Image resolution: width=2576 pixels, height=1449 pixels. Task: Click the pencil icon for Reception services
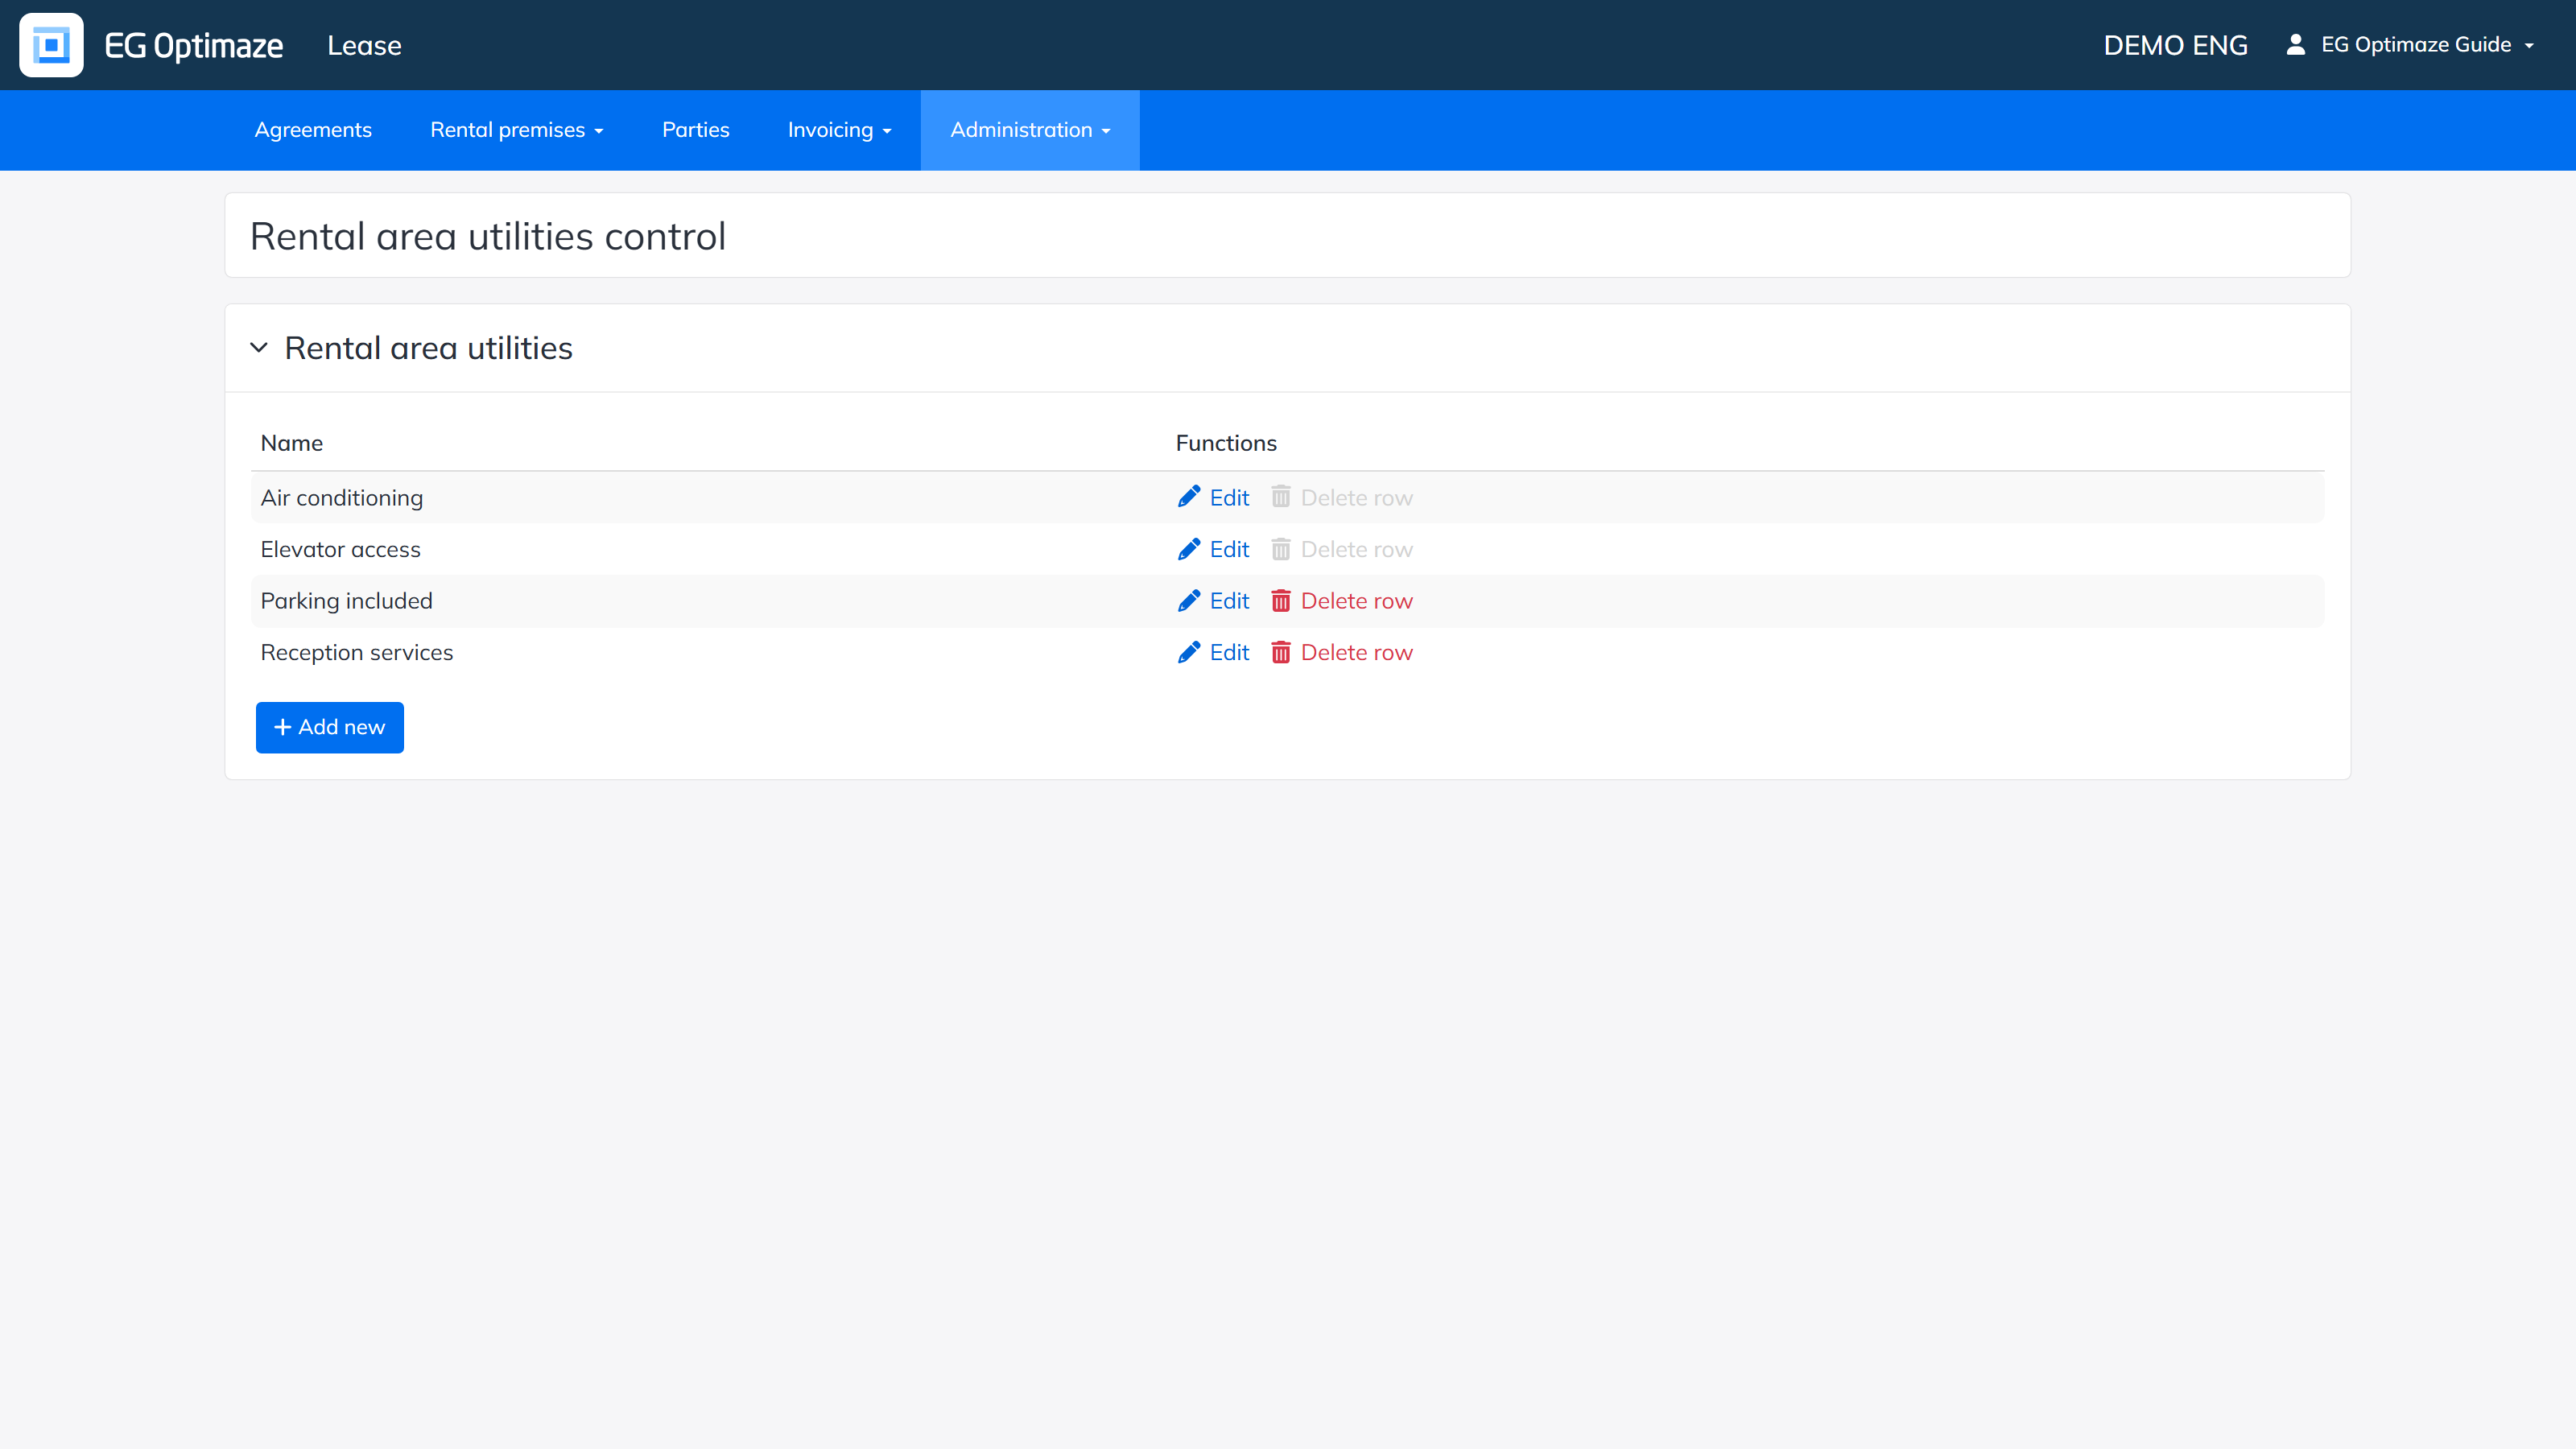click(1189, 652)
